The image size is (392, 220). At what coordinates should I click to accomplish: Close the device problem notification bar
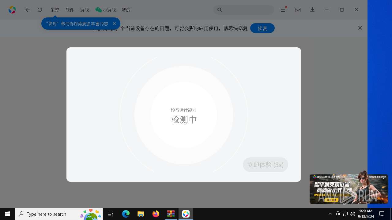360,28
